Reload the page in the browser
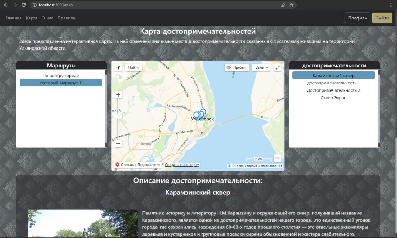The width and height of the screenshot is (397, 238). pyautogui.click(x=24, y=5)
